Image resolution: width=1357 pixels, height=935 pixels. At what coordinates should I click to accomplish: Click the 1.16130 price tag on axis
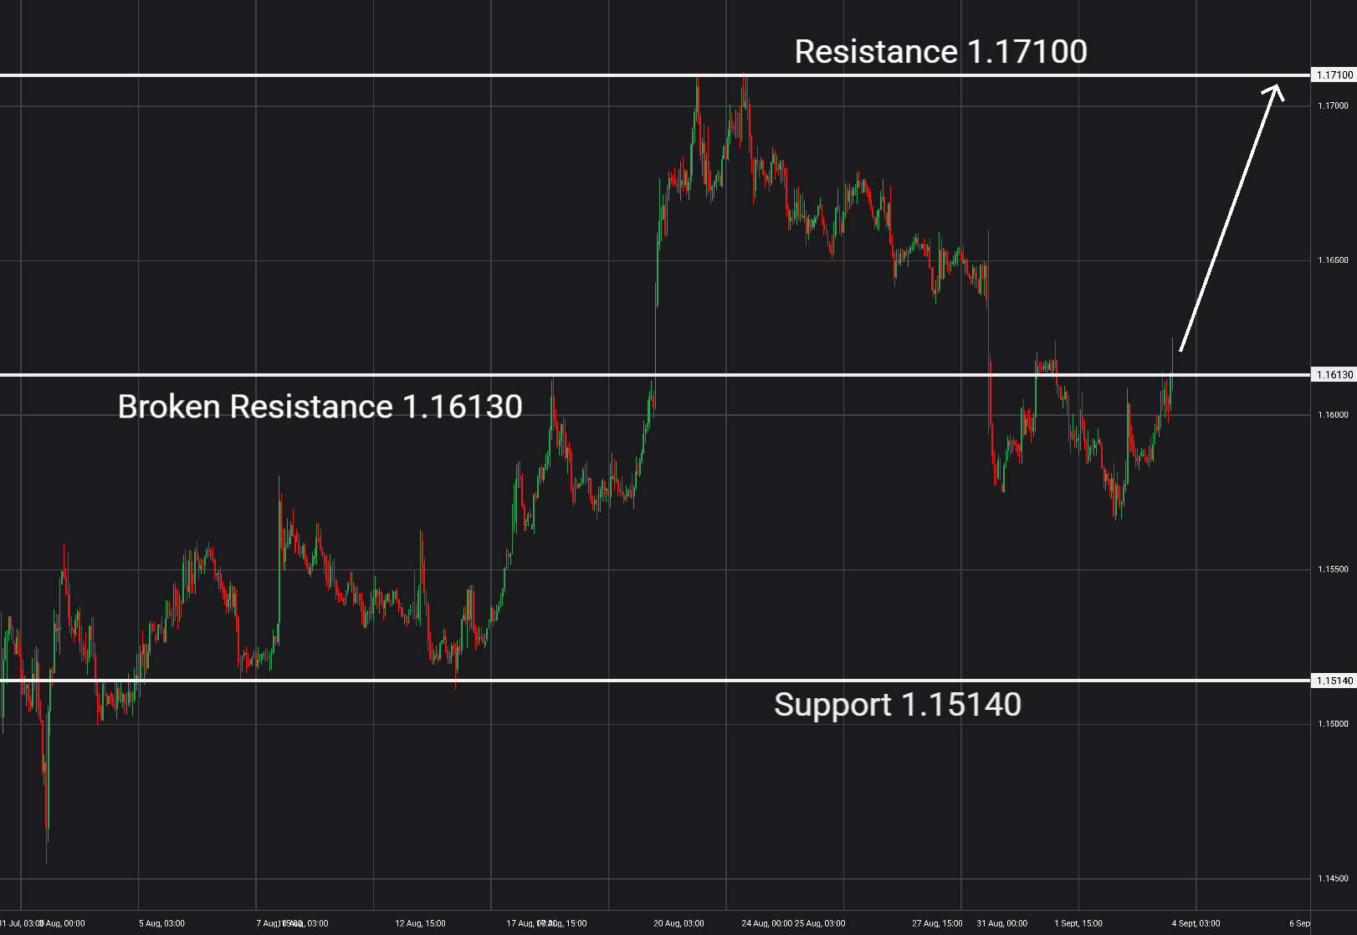coord(1334,375)
